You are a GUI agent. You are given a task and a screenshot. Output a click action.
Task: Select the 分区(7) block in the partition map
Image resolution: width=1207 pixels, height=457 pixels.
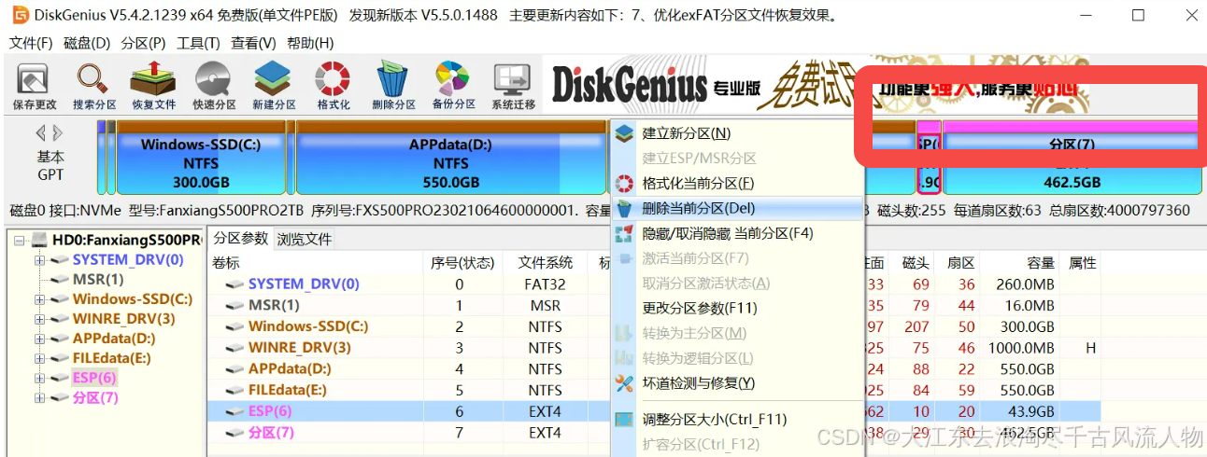pyautogui.click(x=1072, y=158)
